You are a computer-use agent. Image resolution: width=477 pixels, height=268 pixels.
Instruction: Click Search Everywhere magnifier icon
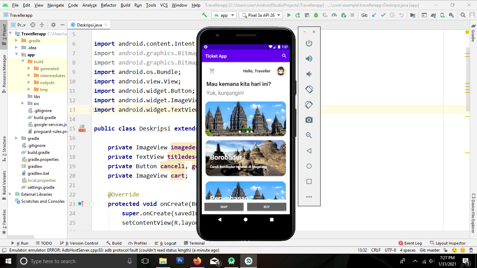(463, 15)
